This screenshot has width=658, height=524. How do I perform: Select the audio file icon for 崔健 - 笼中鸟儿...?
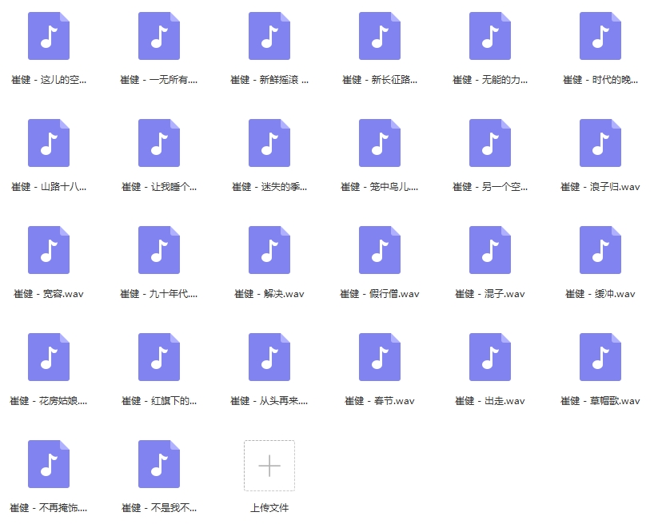pyautogui.click(x=380, y=143)
